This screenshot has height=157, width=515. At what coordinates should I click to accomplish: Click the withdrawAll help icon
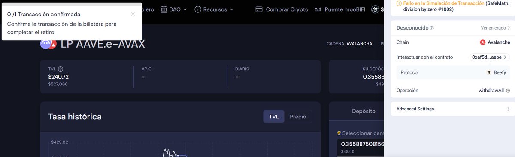(x=508, y=91)
